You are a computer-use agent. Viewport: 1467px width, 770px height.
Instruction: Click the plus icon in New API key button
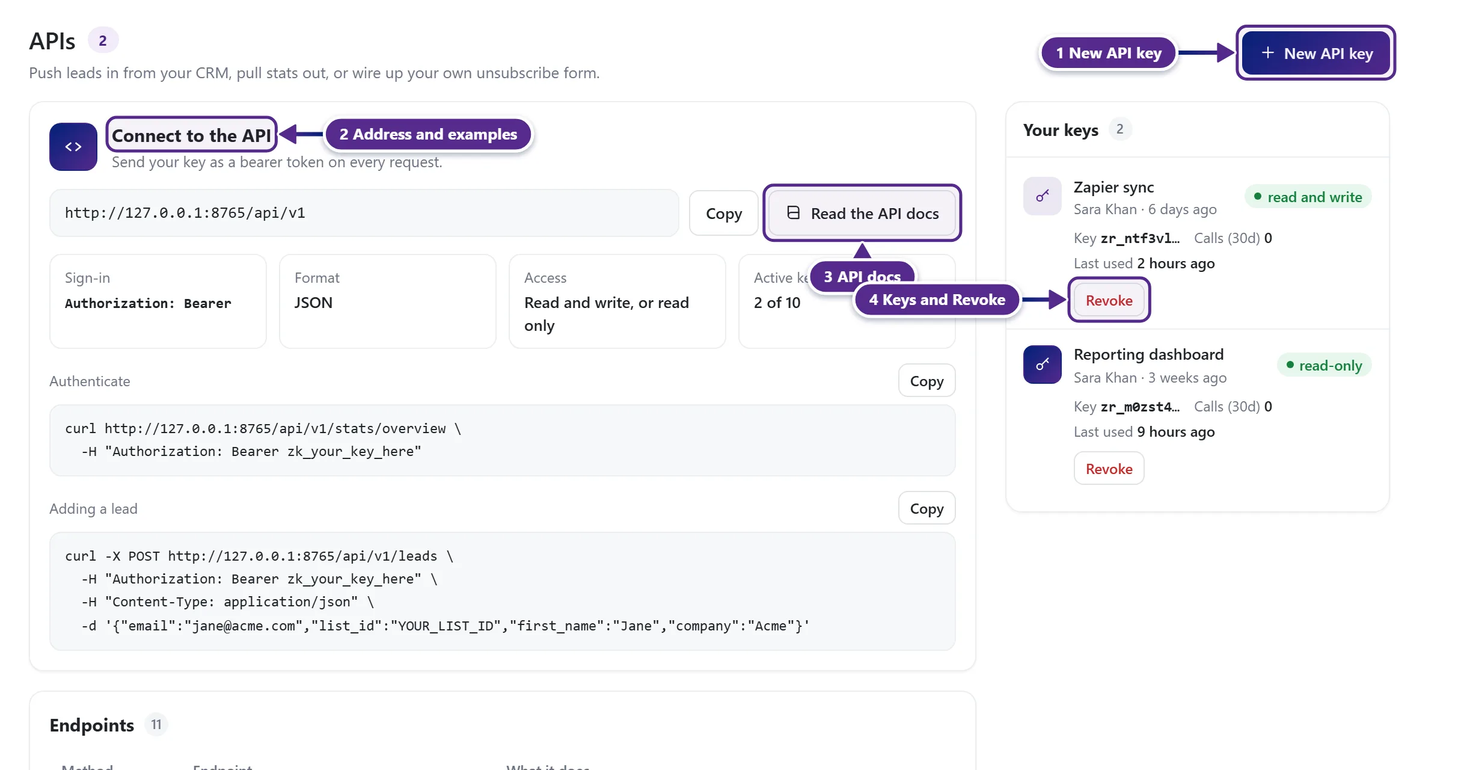1267,53
